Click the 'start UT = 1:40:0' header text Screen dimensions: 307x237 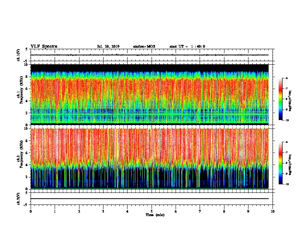[x=187, y=46]
